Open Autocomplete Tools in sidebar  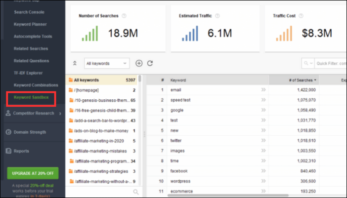[x=33, y=37]
